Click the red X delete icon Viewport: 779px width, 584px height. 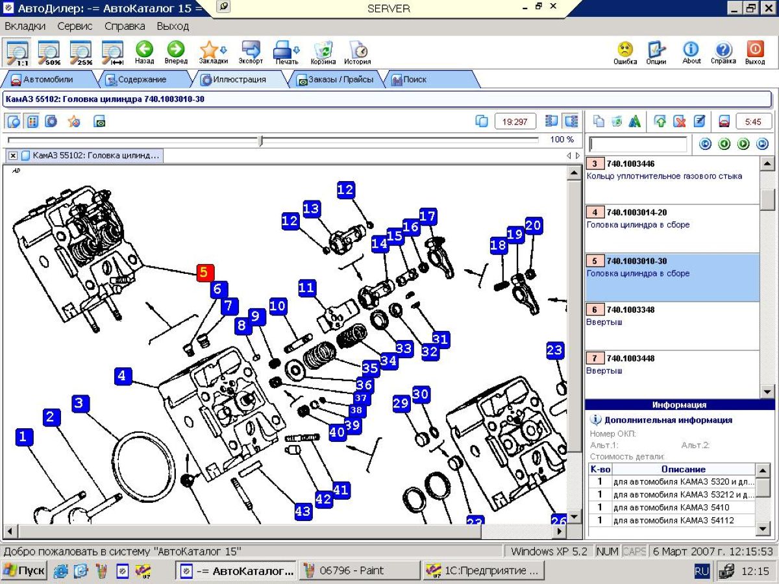point(679,121)
